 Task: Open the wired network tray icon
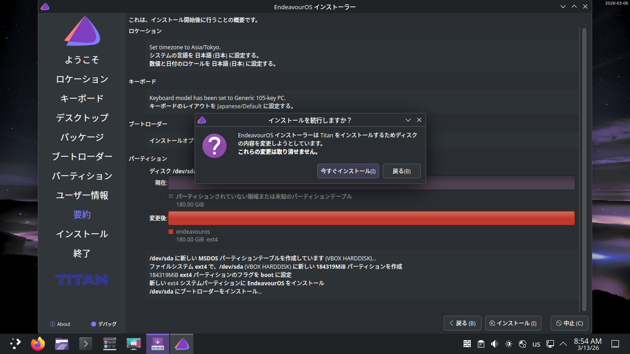tap(550, 344)
